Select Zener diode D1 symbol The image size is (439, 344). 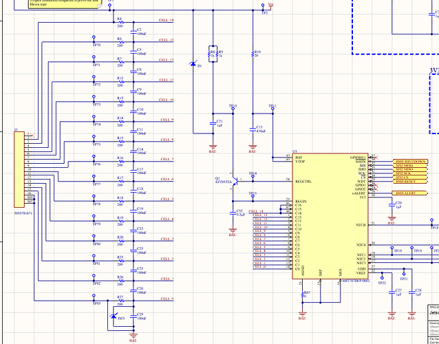[x=193, y=63]
